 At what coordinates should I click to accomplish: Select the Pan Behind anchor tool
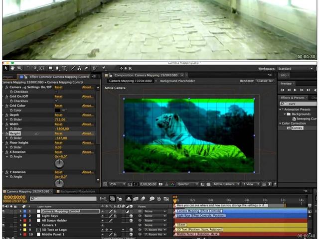[x=42, y=68]
